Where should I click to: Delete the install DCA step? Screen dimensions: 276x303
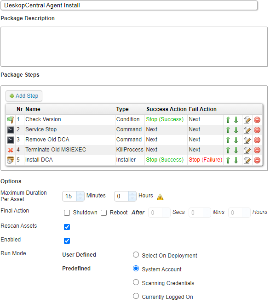257,160
